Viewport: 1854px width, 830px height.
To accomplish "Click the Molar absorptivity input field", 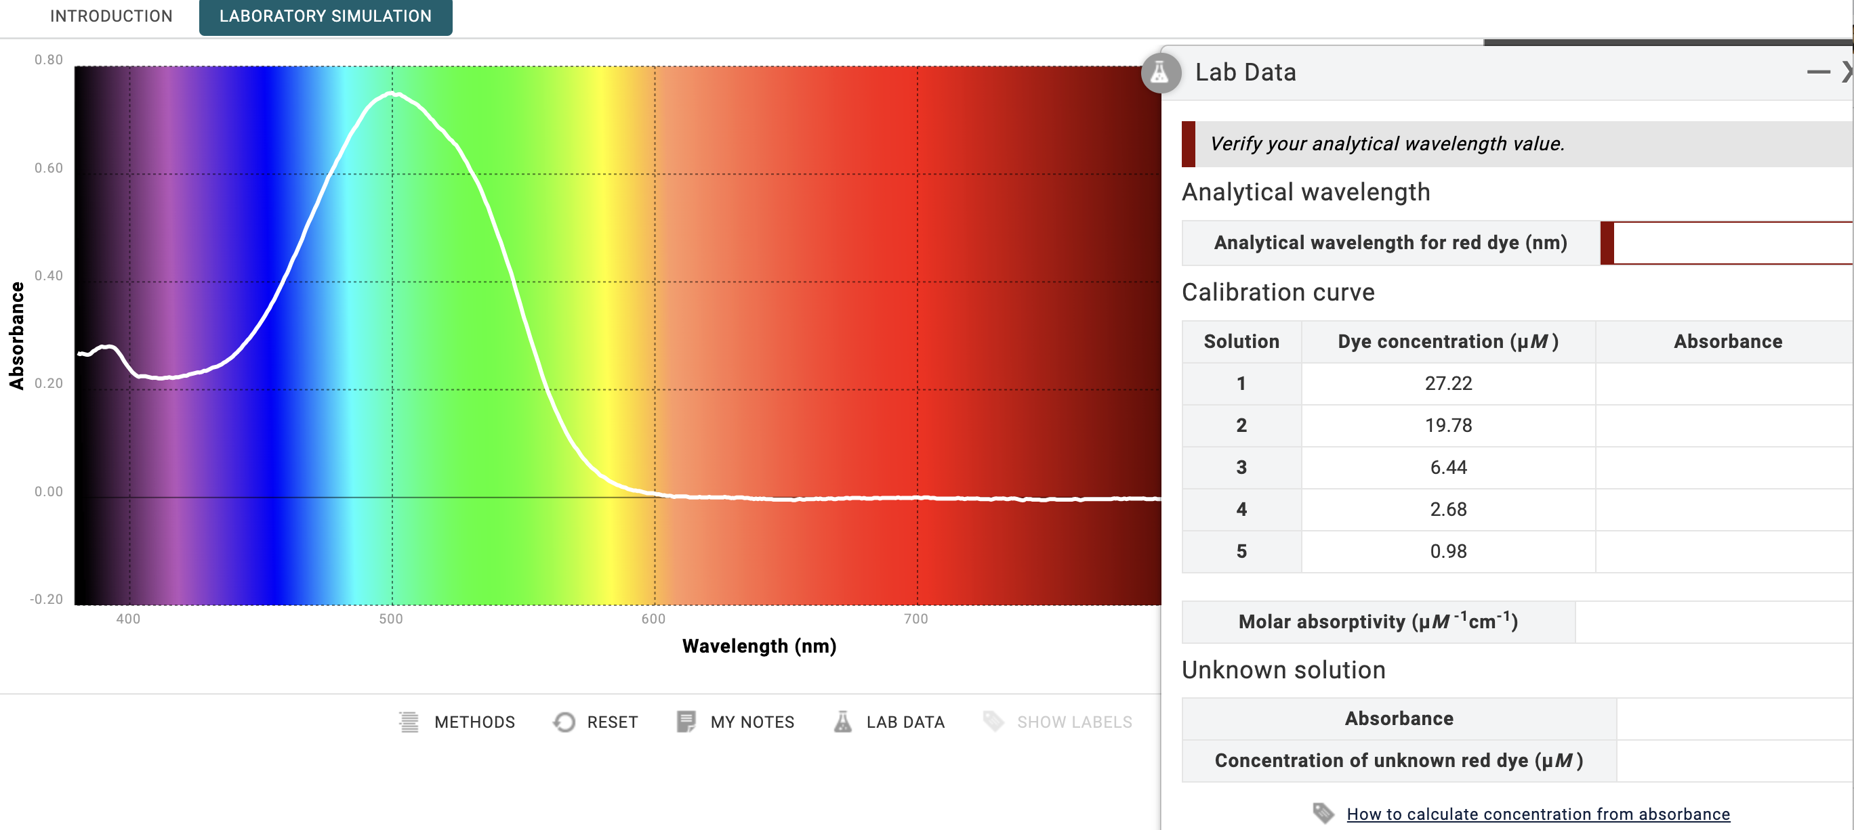I will [x=1713, y=621].
